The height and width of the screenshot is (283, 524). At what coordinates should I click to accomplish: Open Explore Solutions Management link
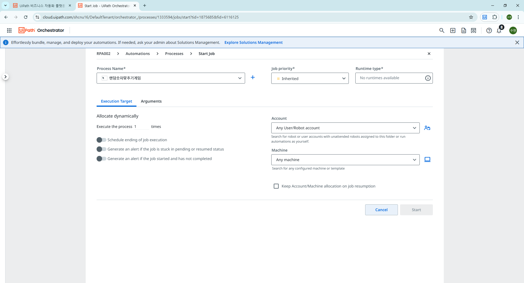(x=254, y=42)
